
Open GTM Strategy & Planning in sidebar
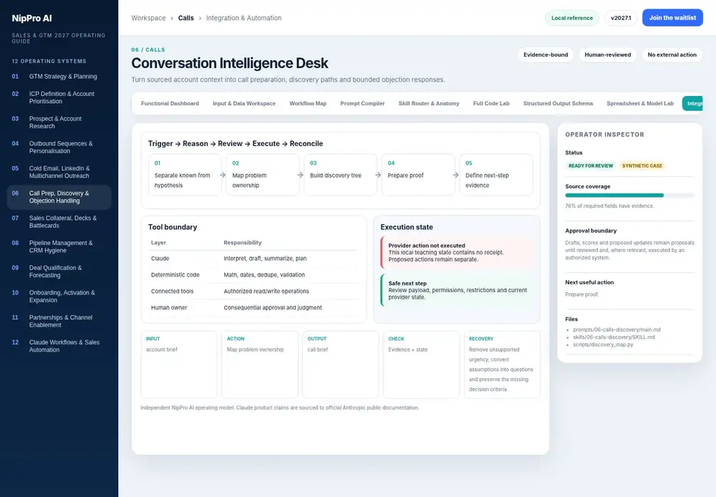(59, 77)
